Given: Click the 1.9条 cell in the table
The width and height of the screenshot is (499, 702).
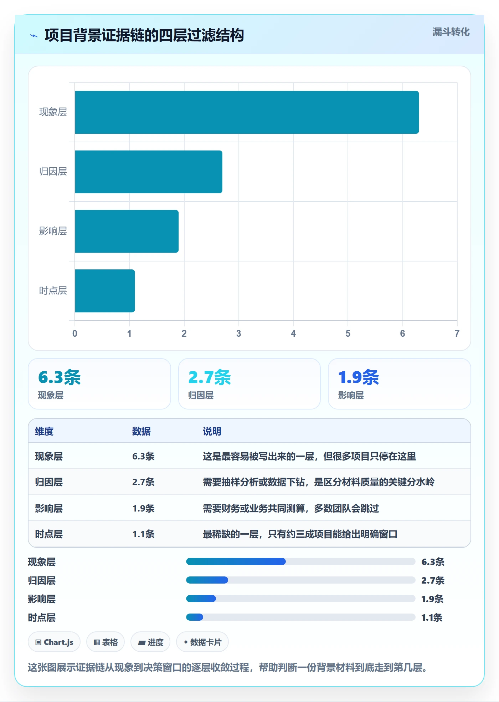Looking at the screenshot, I should pos(143,508).
